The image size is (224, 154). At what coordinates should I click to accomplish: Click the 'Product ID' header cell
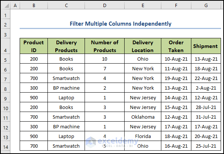coord(34,46)
